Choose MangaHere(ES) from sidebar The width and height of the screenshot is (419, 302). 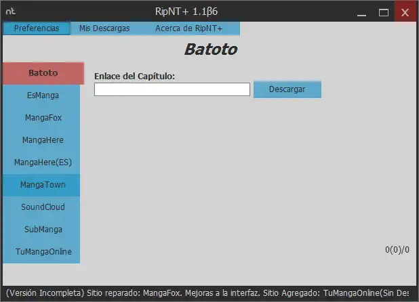coord(41,163)
